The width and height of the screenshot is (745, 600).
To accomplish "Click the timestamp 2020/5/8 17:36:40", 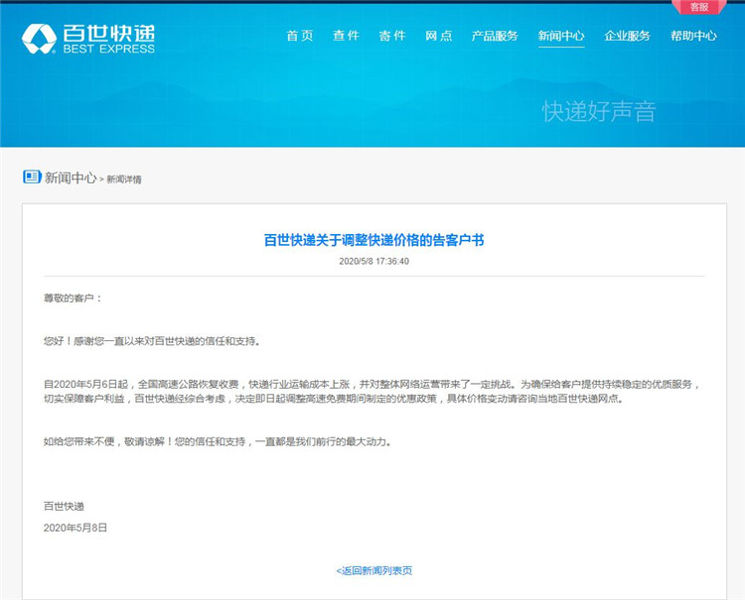I will [x=373, y=262].
